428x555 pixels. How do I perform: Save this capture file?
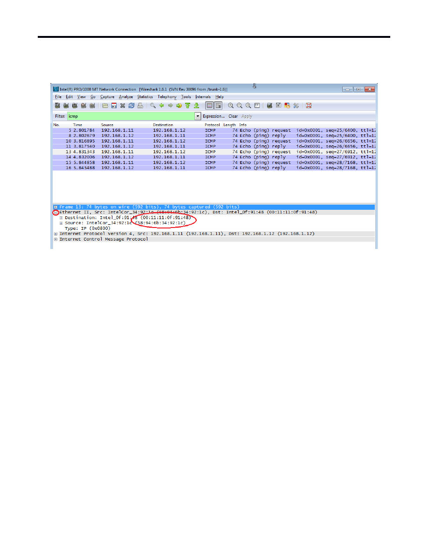[114, 106]
